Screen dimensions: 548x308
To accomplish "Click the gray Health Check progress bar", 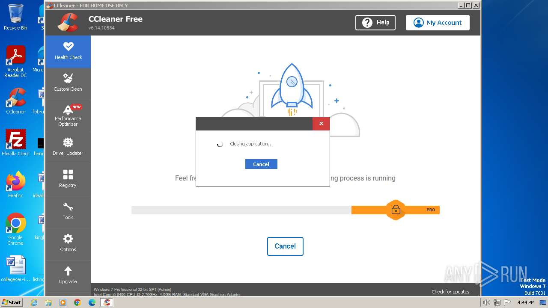I will point(241,210).
